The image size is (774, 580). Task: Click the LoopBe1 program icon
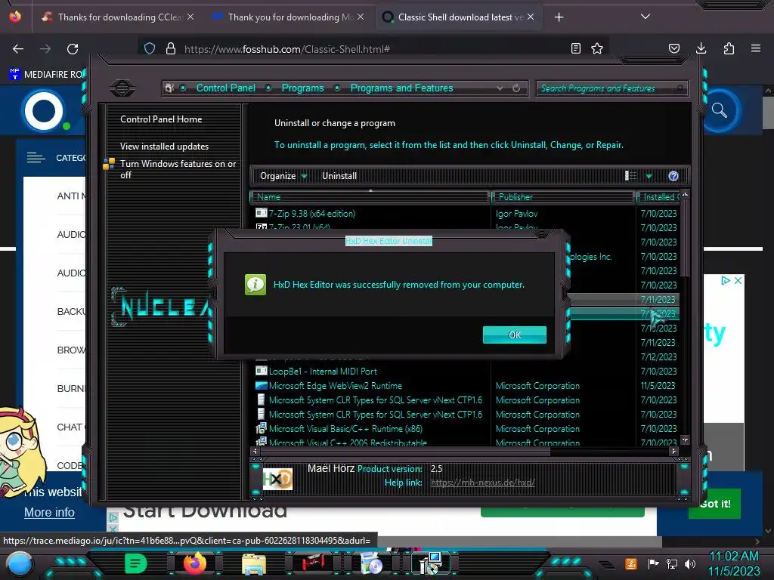click(x=261, y=371)
